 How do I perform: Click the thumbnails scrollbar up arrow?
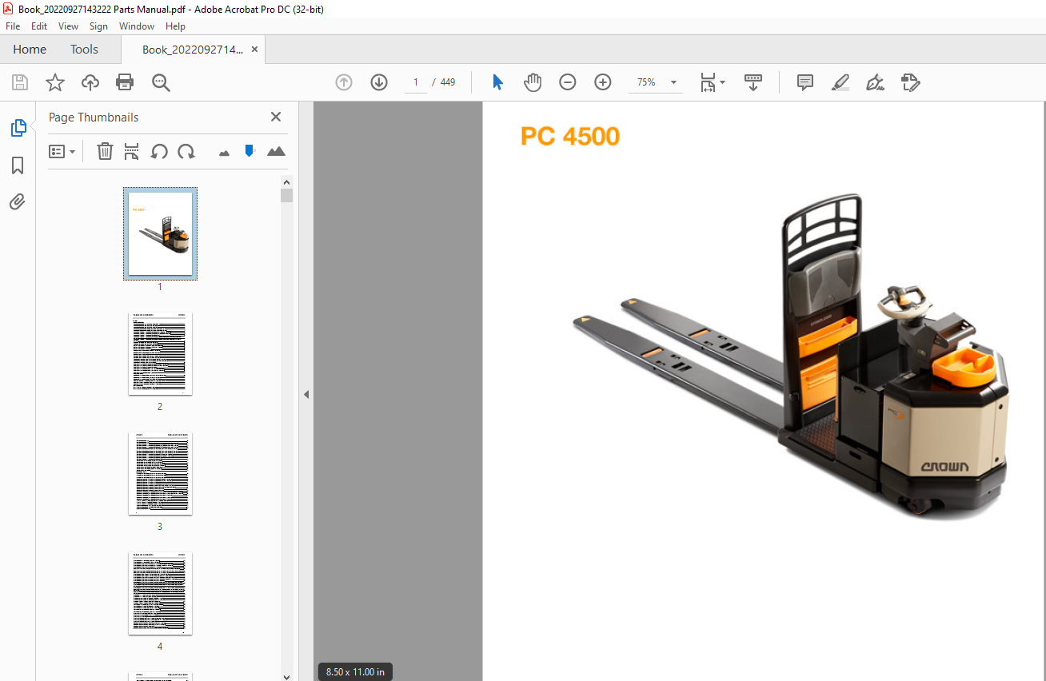point(286,181)
